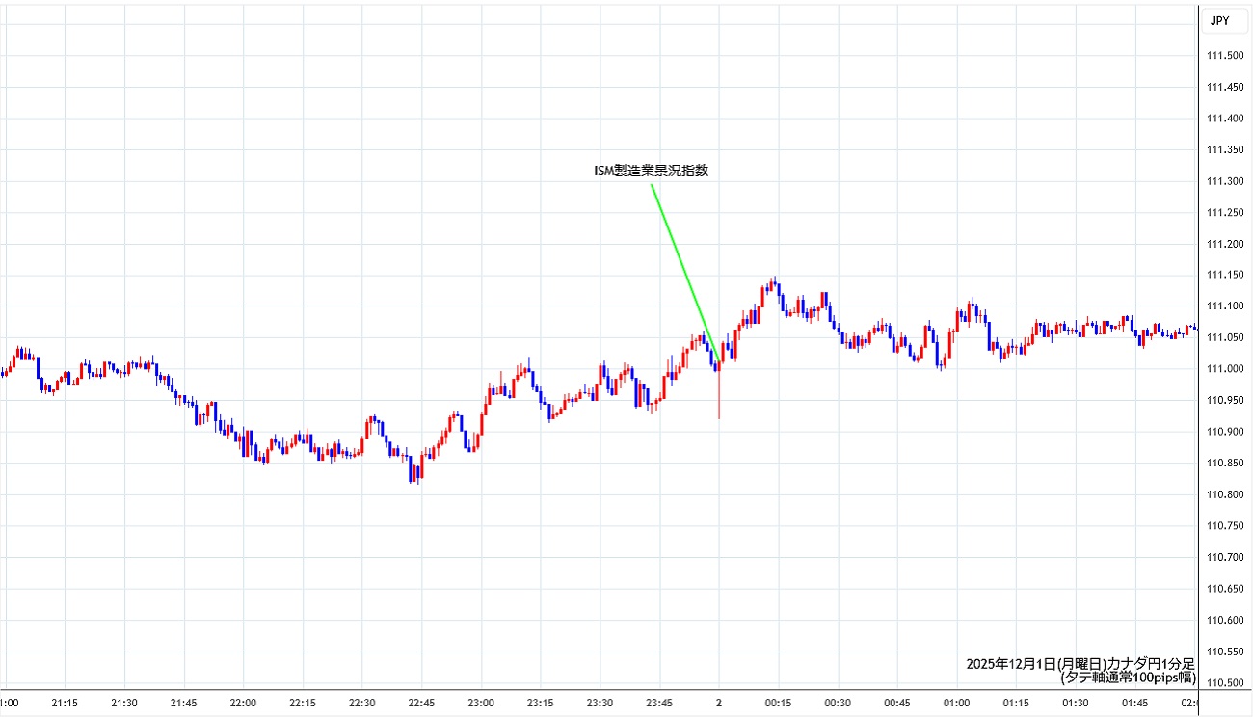Select the 00:15 time axis label
This screenshot has width=1253, height=718.
coord(778,703)
